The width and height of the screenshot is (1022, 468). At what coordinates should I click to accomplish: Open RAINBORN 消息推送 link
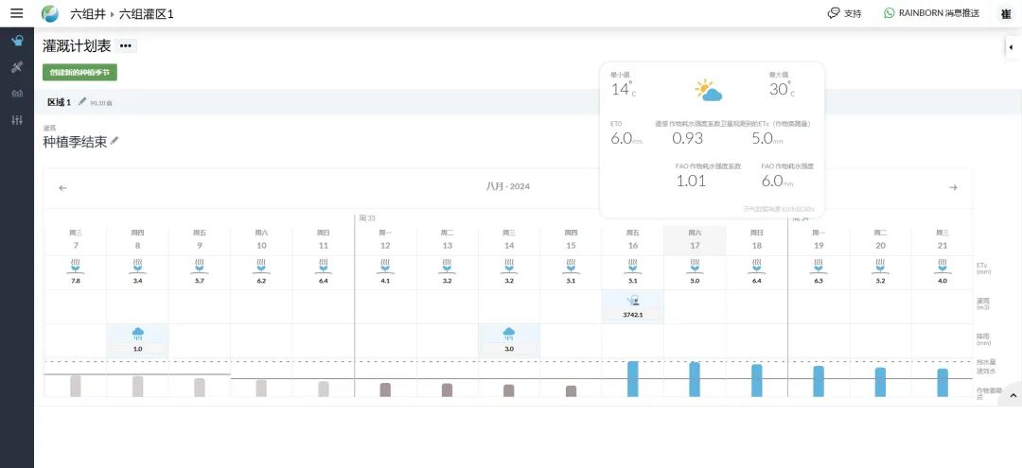point(931,13)
